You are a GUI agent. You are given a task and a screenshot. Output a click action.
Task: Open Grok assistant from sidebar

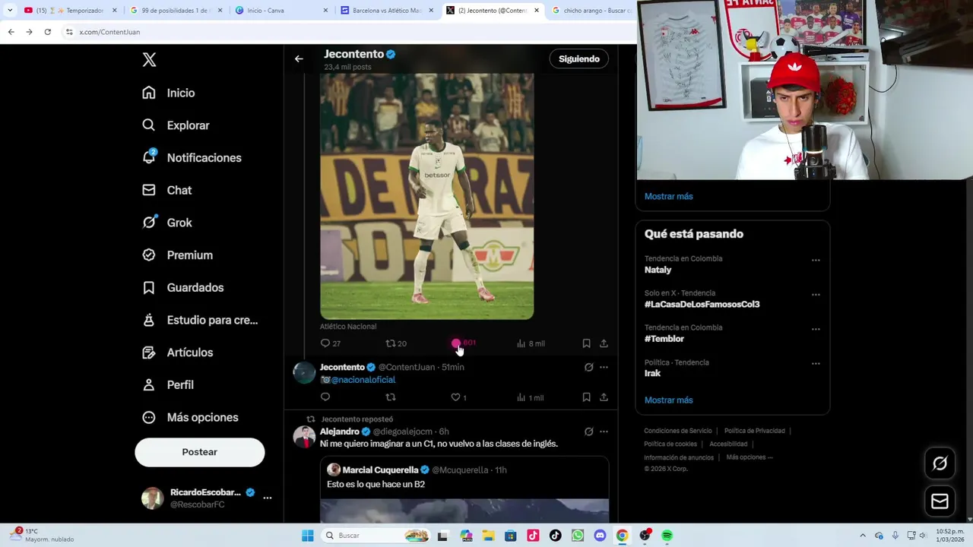pyautogui.click(x=166, y=223)
